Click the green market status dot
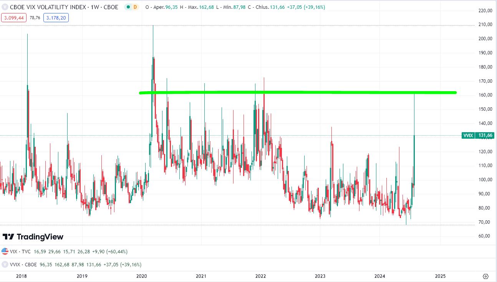The height and width of the screenshot is (282, 497). pyautogui.click(x=128, y=7)
